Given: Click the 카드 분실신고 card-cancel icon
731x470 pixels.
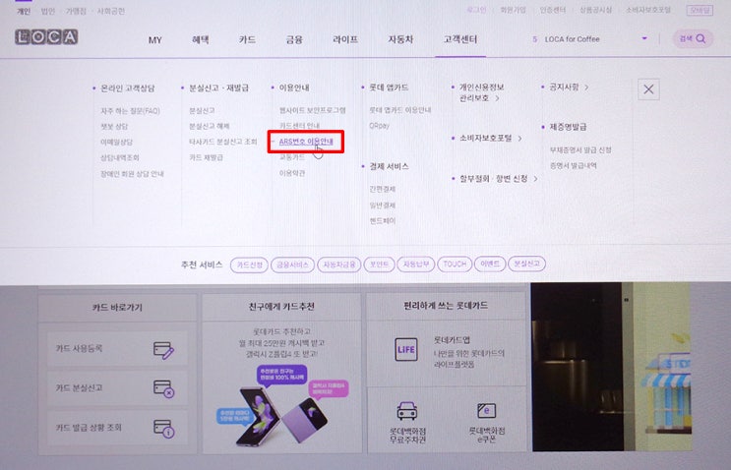Looking at the screenshot, I should 163,388.
